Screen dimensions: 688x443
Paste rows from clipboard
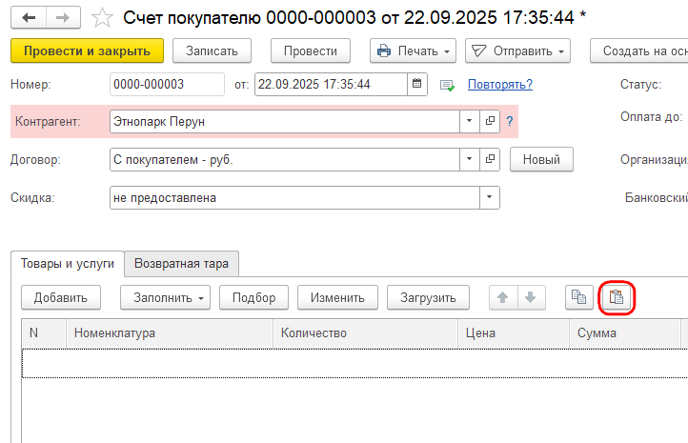point(616,297)
